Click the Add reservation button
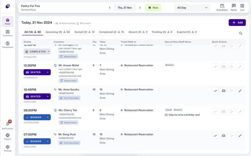 tap(237, 22)
